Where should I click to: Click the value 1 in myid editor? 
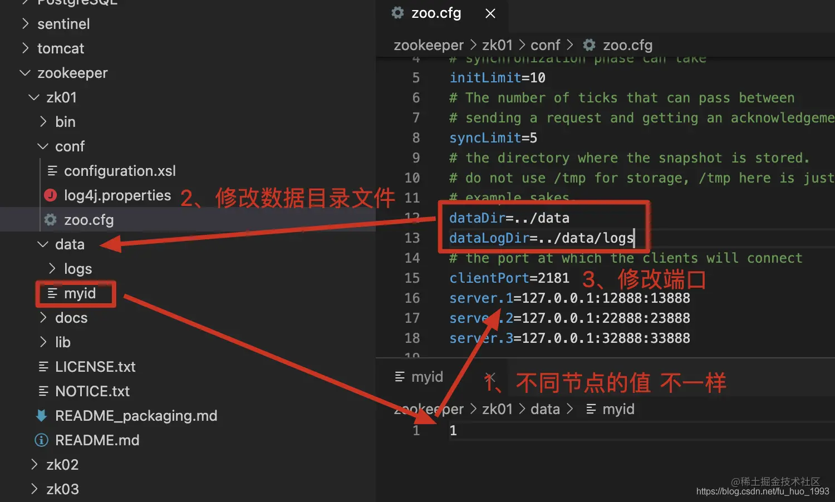453,431
